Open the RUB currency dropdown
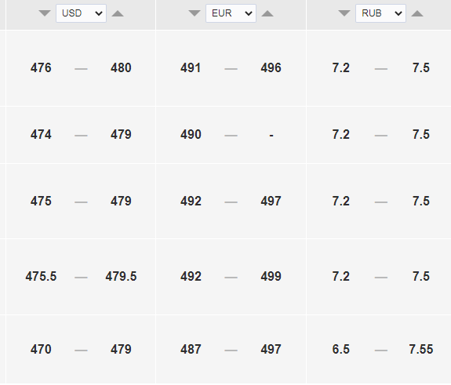 (381, 13)
